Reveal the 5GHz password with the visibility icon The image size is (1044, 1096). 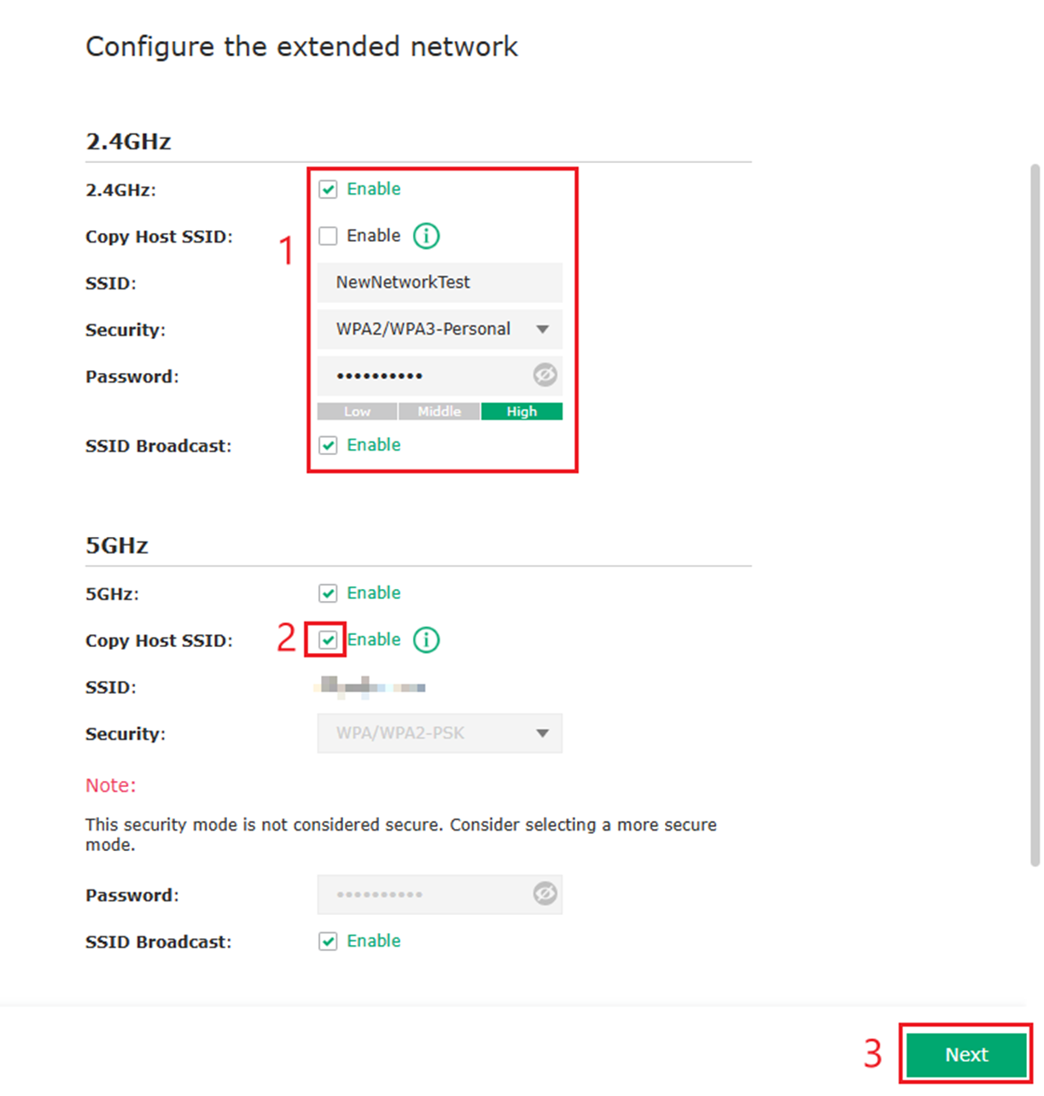545,894
